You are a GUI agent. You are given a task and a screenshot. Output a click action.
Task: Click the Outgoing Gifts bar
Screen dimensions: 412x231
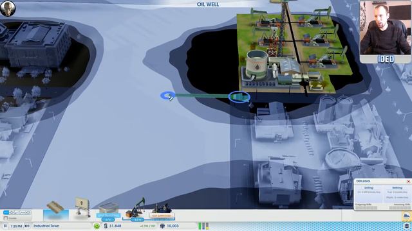[x=366, y=208]
